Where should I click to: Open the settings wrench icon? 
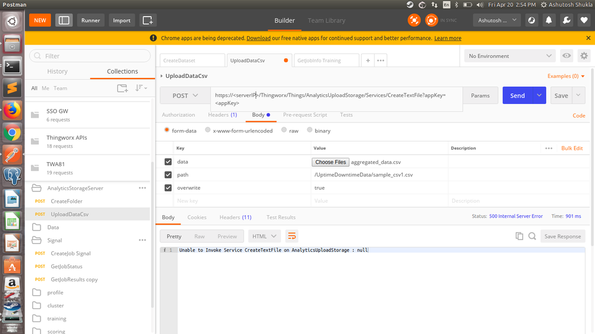[x=566, y=20]
